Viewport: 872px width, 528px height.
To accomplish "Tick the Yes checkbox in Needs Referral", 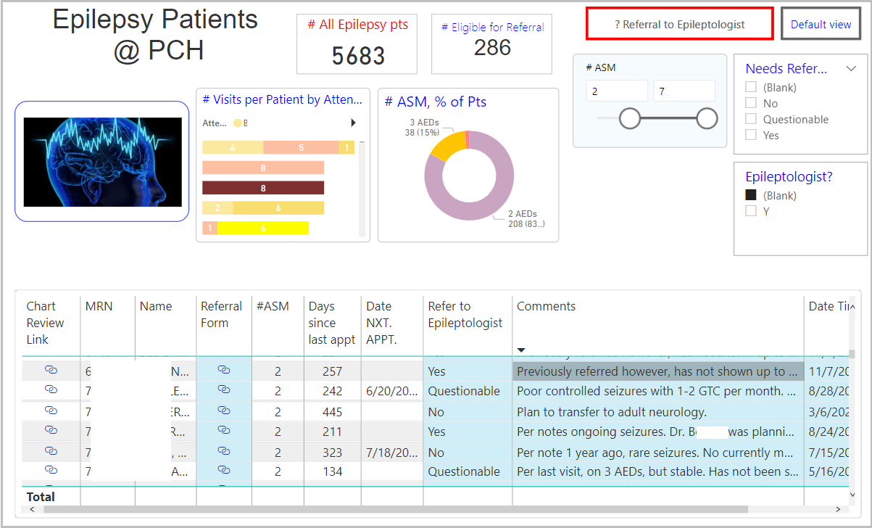I will click(751, 135).
